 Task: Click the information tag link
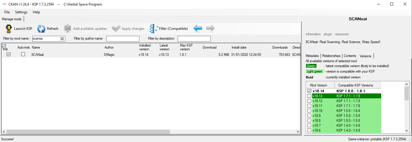coord(313,34)
